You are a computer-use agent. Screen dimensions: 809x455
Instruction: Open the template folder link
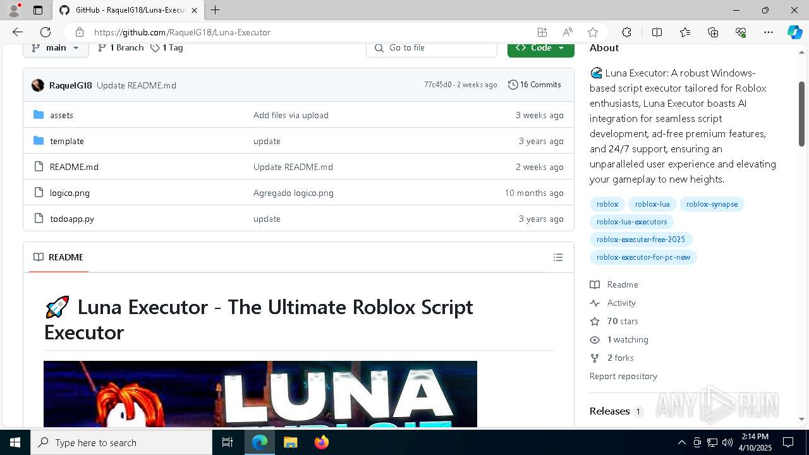(67, 141)
